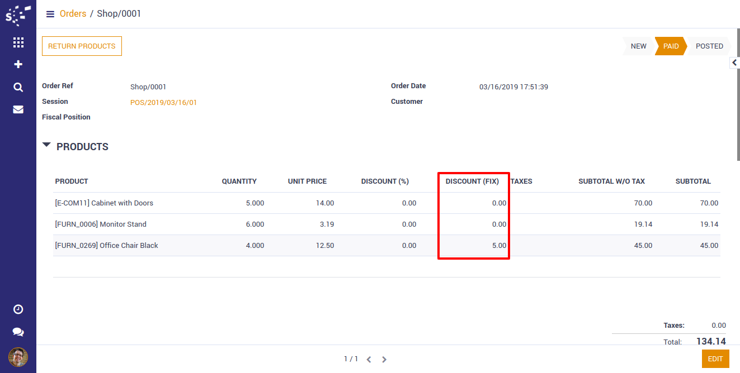Select the Paid status stage
740x373 pixels.
tap(671, 46)
